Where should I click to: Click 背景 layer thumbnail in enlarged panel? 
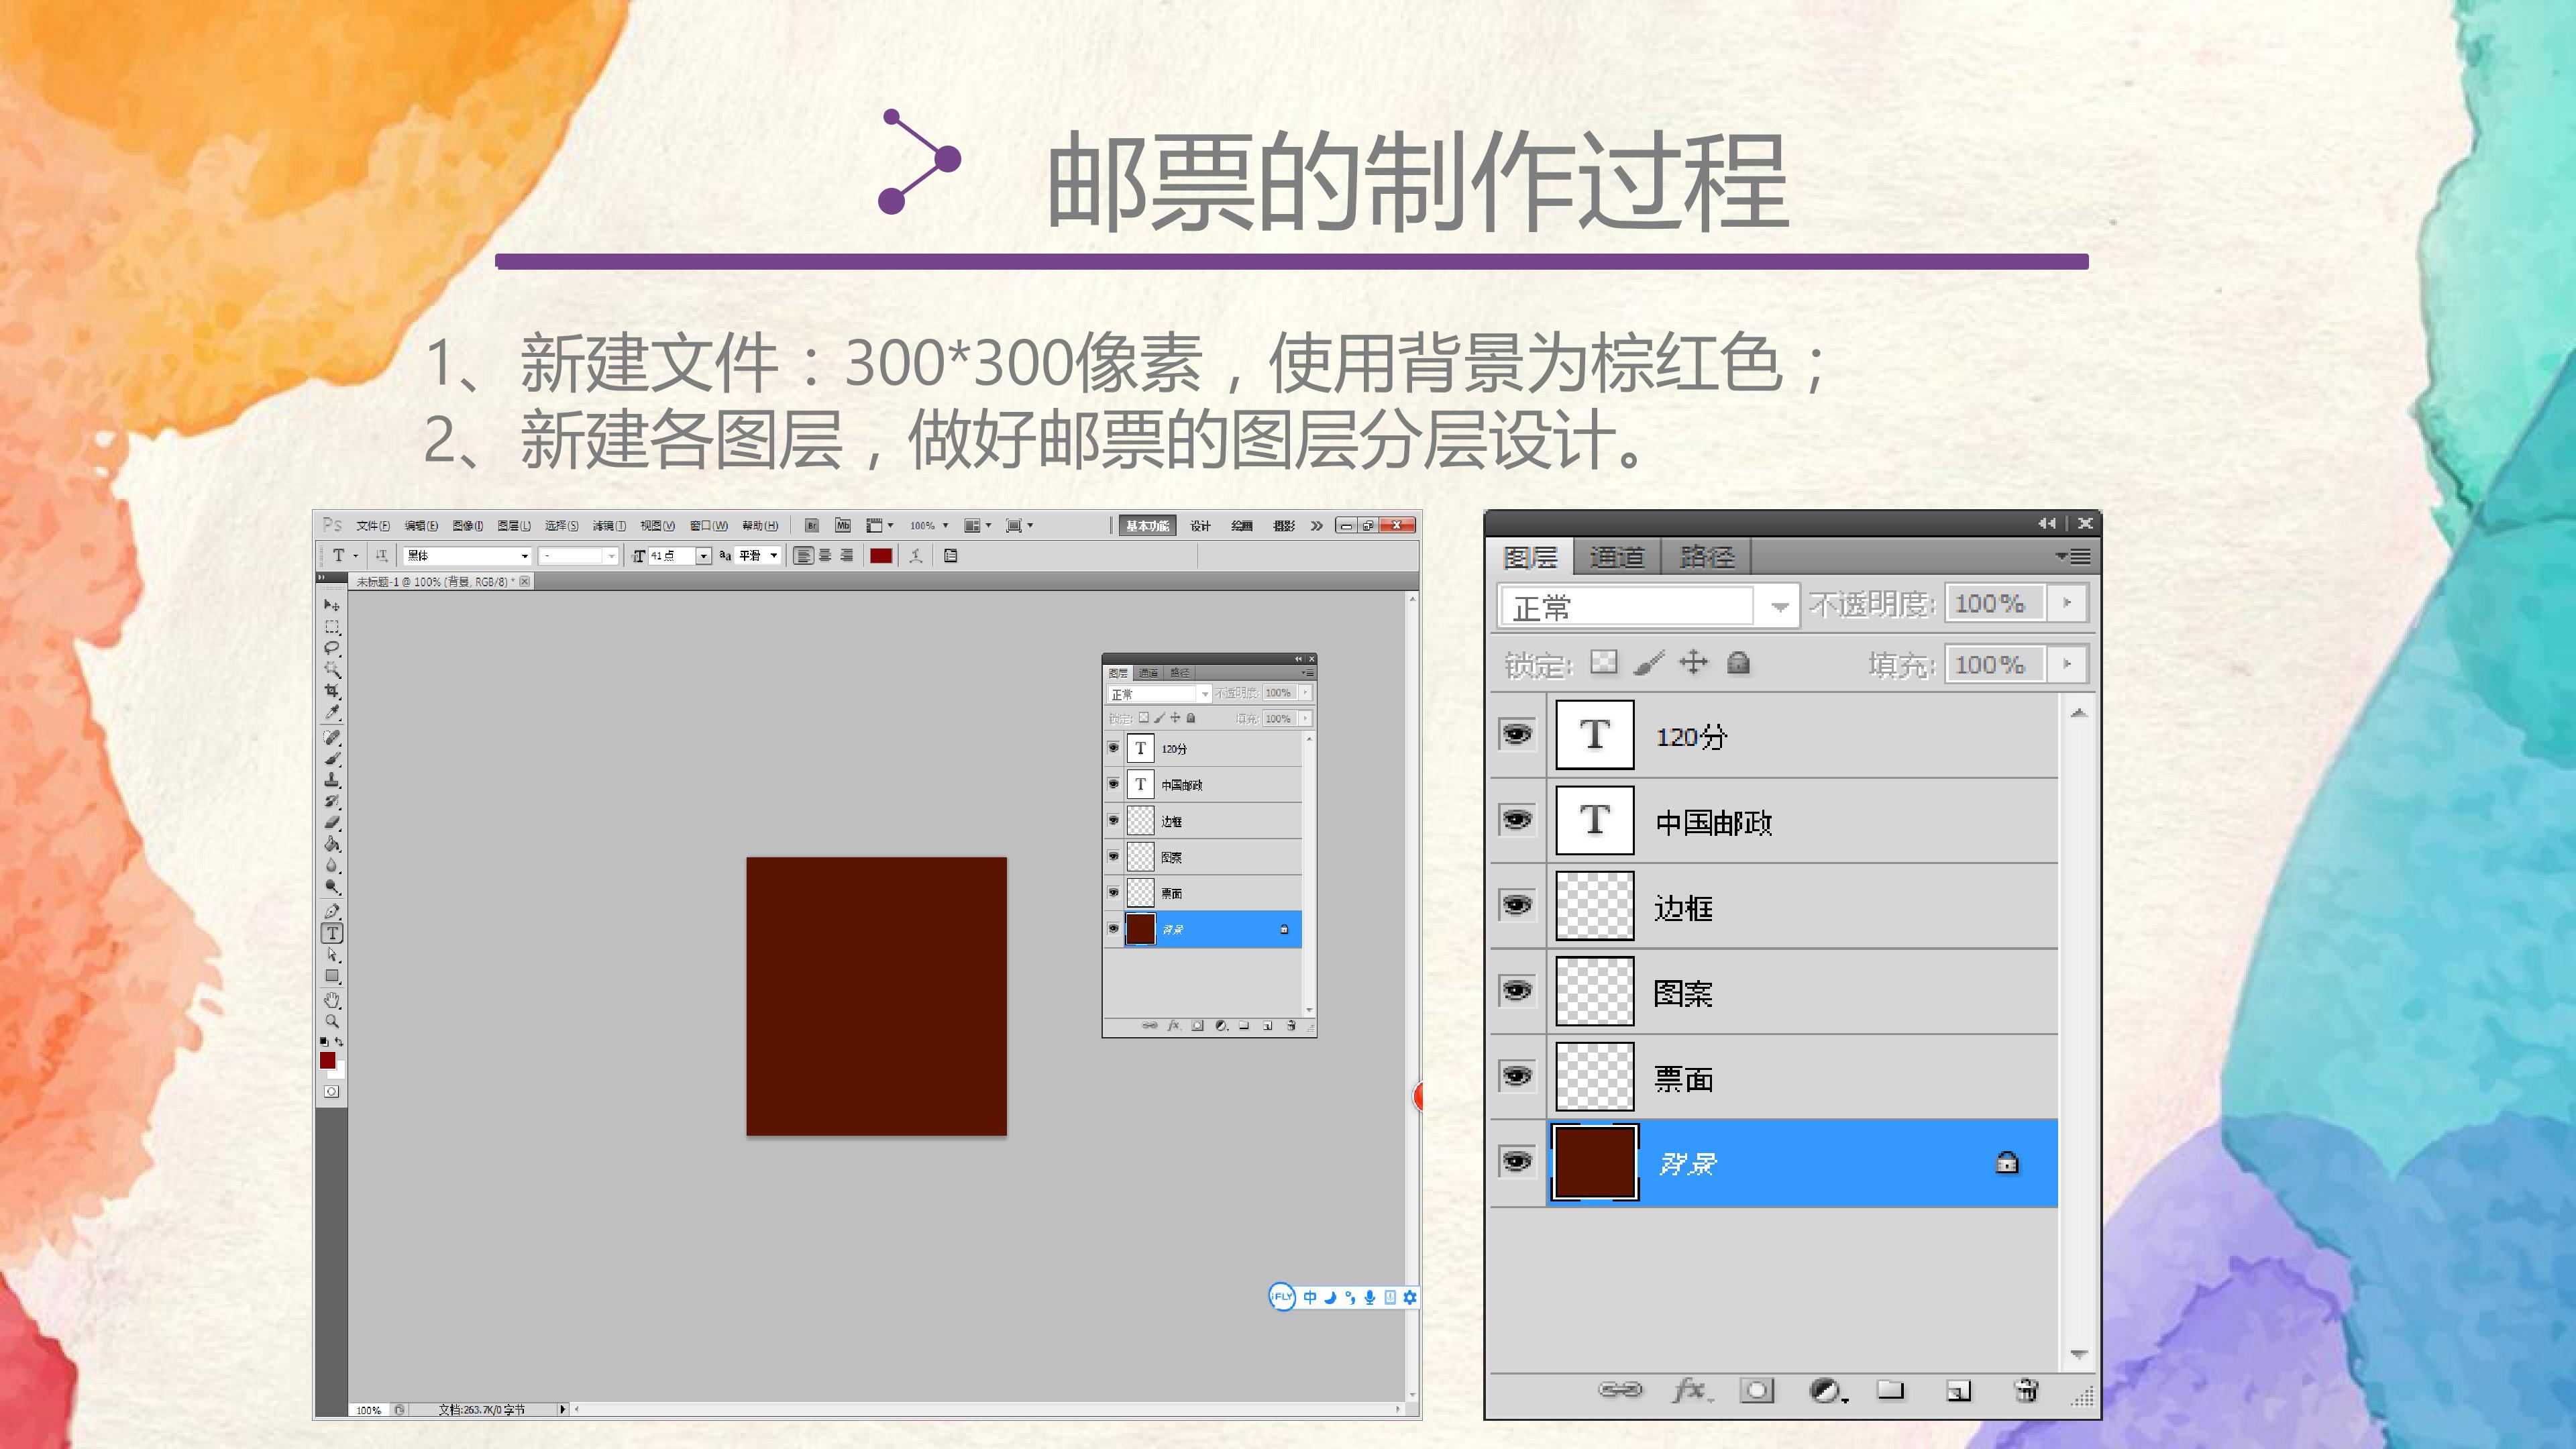pyautogui.click(x=1595, y=1162)
